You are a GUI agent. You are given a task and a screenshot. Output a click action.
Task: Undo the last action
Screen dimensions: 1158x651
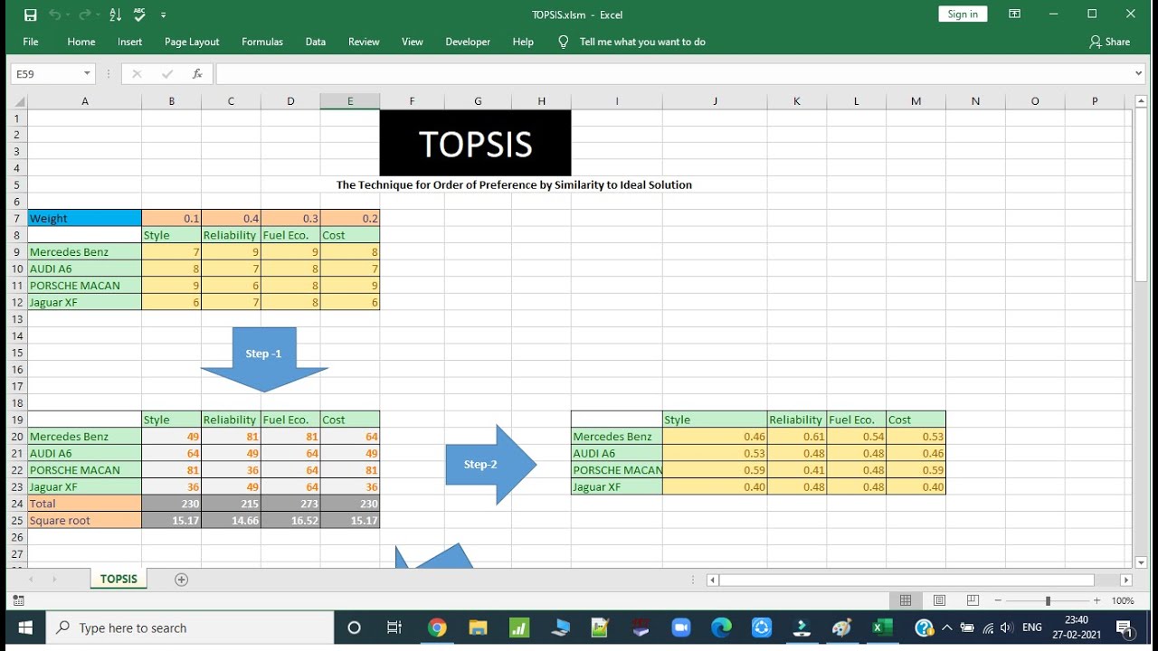[55, 14]
